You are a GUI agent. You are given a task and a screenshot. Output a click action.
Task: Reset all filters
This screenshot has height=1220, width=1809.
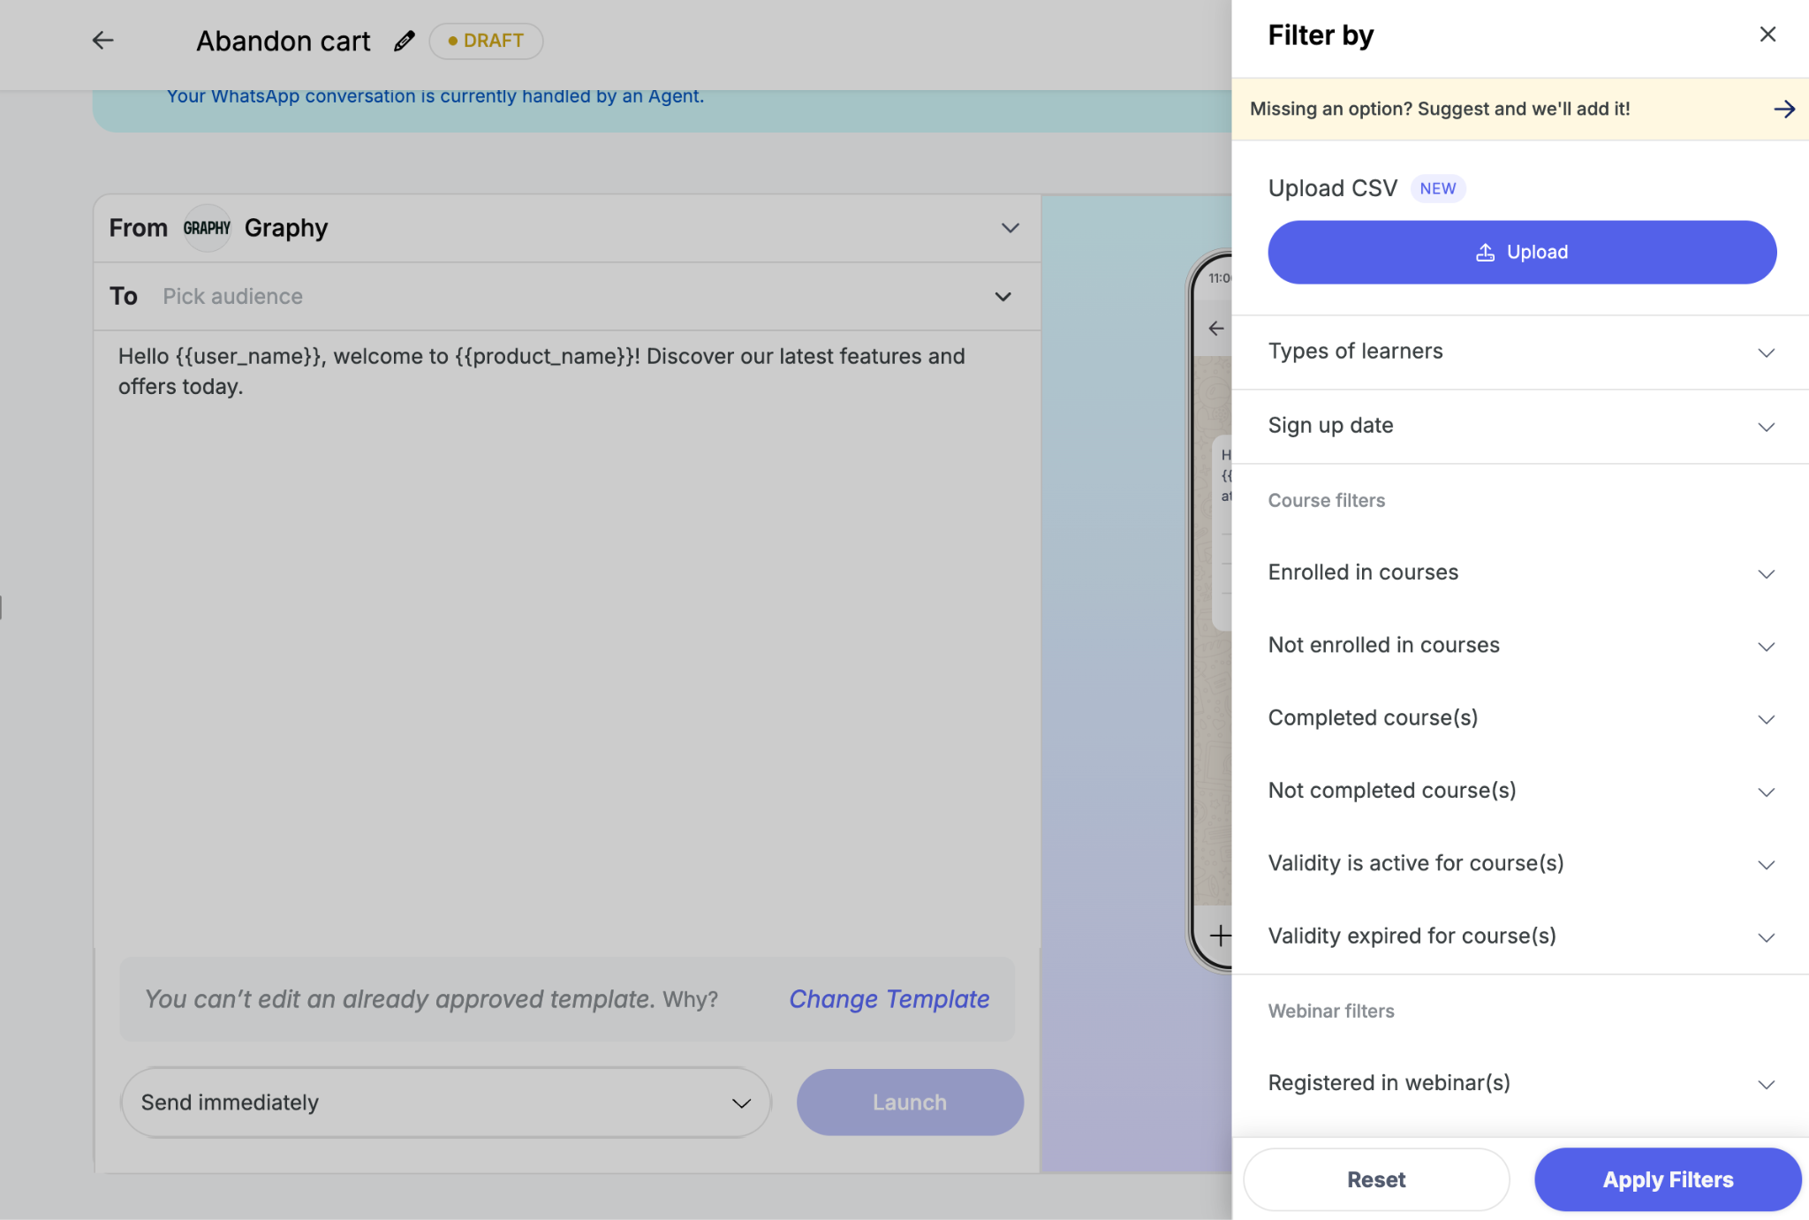(1376, 1179)
